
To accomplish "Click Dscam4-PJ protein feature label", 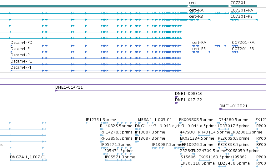I will click(21, 68).
